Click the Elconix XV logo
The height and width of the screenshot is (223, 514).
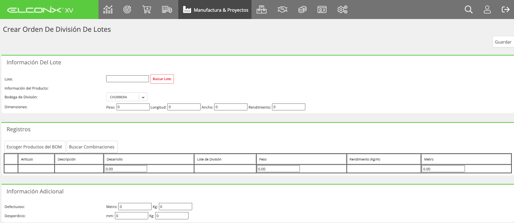[x=40, y=10]
